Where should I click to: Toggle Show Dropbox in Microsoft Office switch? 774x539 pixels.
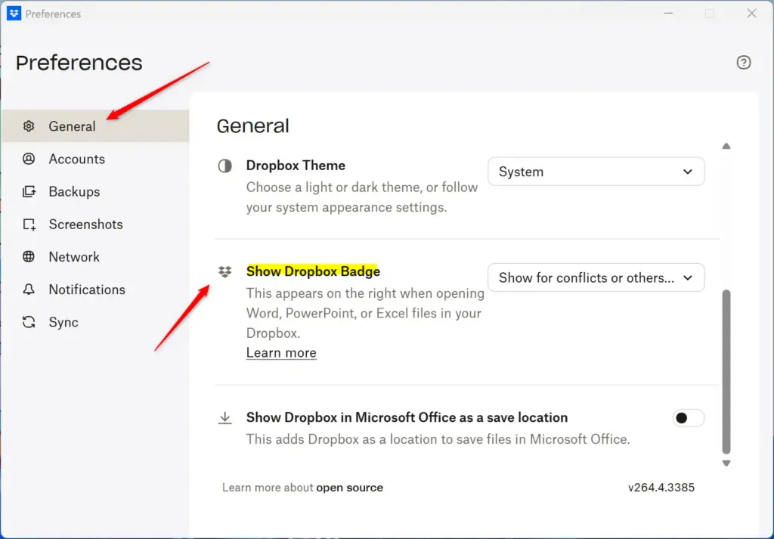point(688,418)
